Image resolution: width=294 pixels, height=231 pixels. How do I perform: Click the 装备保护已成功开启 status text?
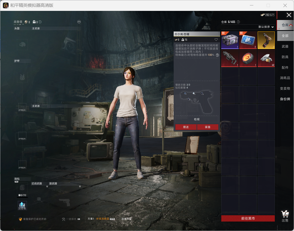click(35, 219)
